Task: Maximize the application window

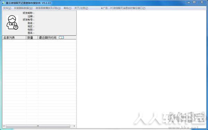Action: tap(194, 2)
